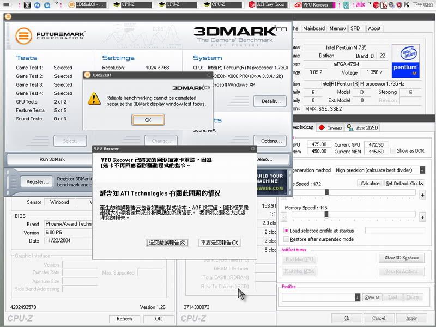Select the Timings tab in ATI Tray Tools

[x=331, y=128]
